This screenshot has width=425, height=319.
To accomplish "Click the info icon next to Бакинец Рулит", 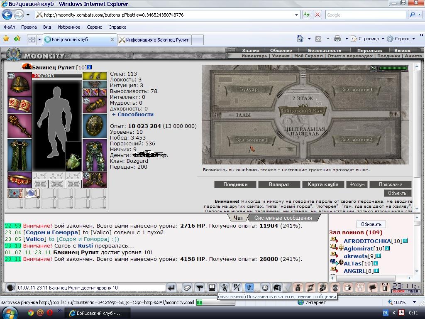I will pos(90,67).
